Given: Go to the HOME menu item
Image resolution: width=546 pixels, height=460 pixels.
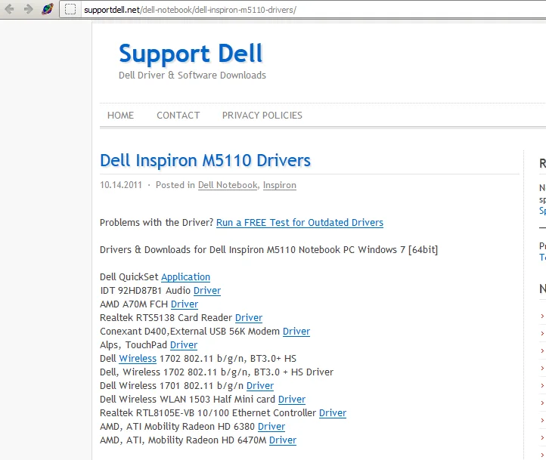Looking at the screenshot, I should point(120,116).
